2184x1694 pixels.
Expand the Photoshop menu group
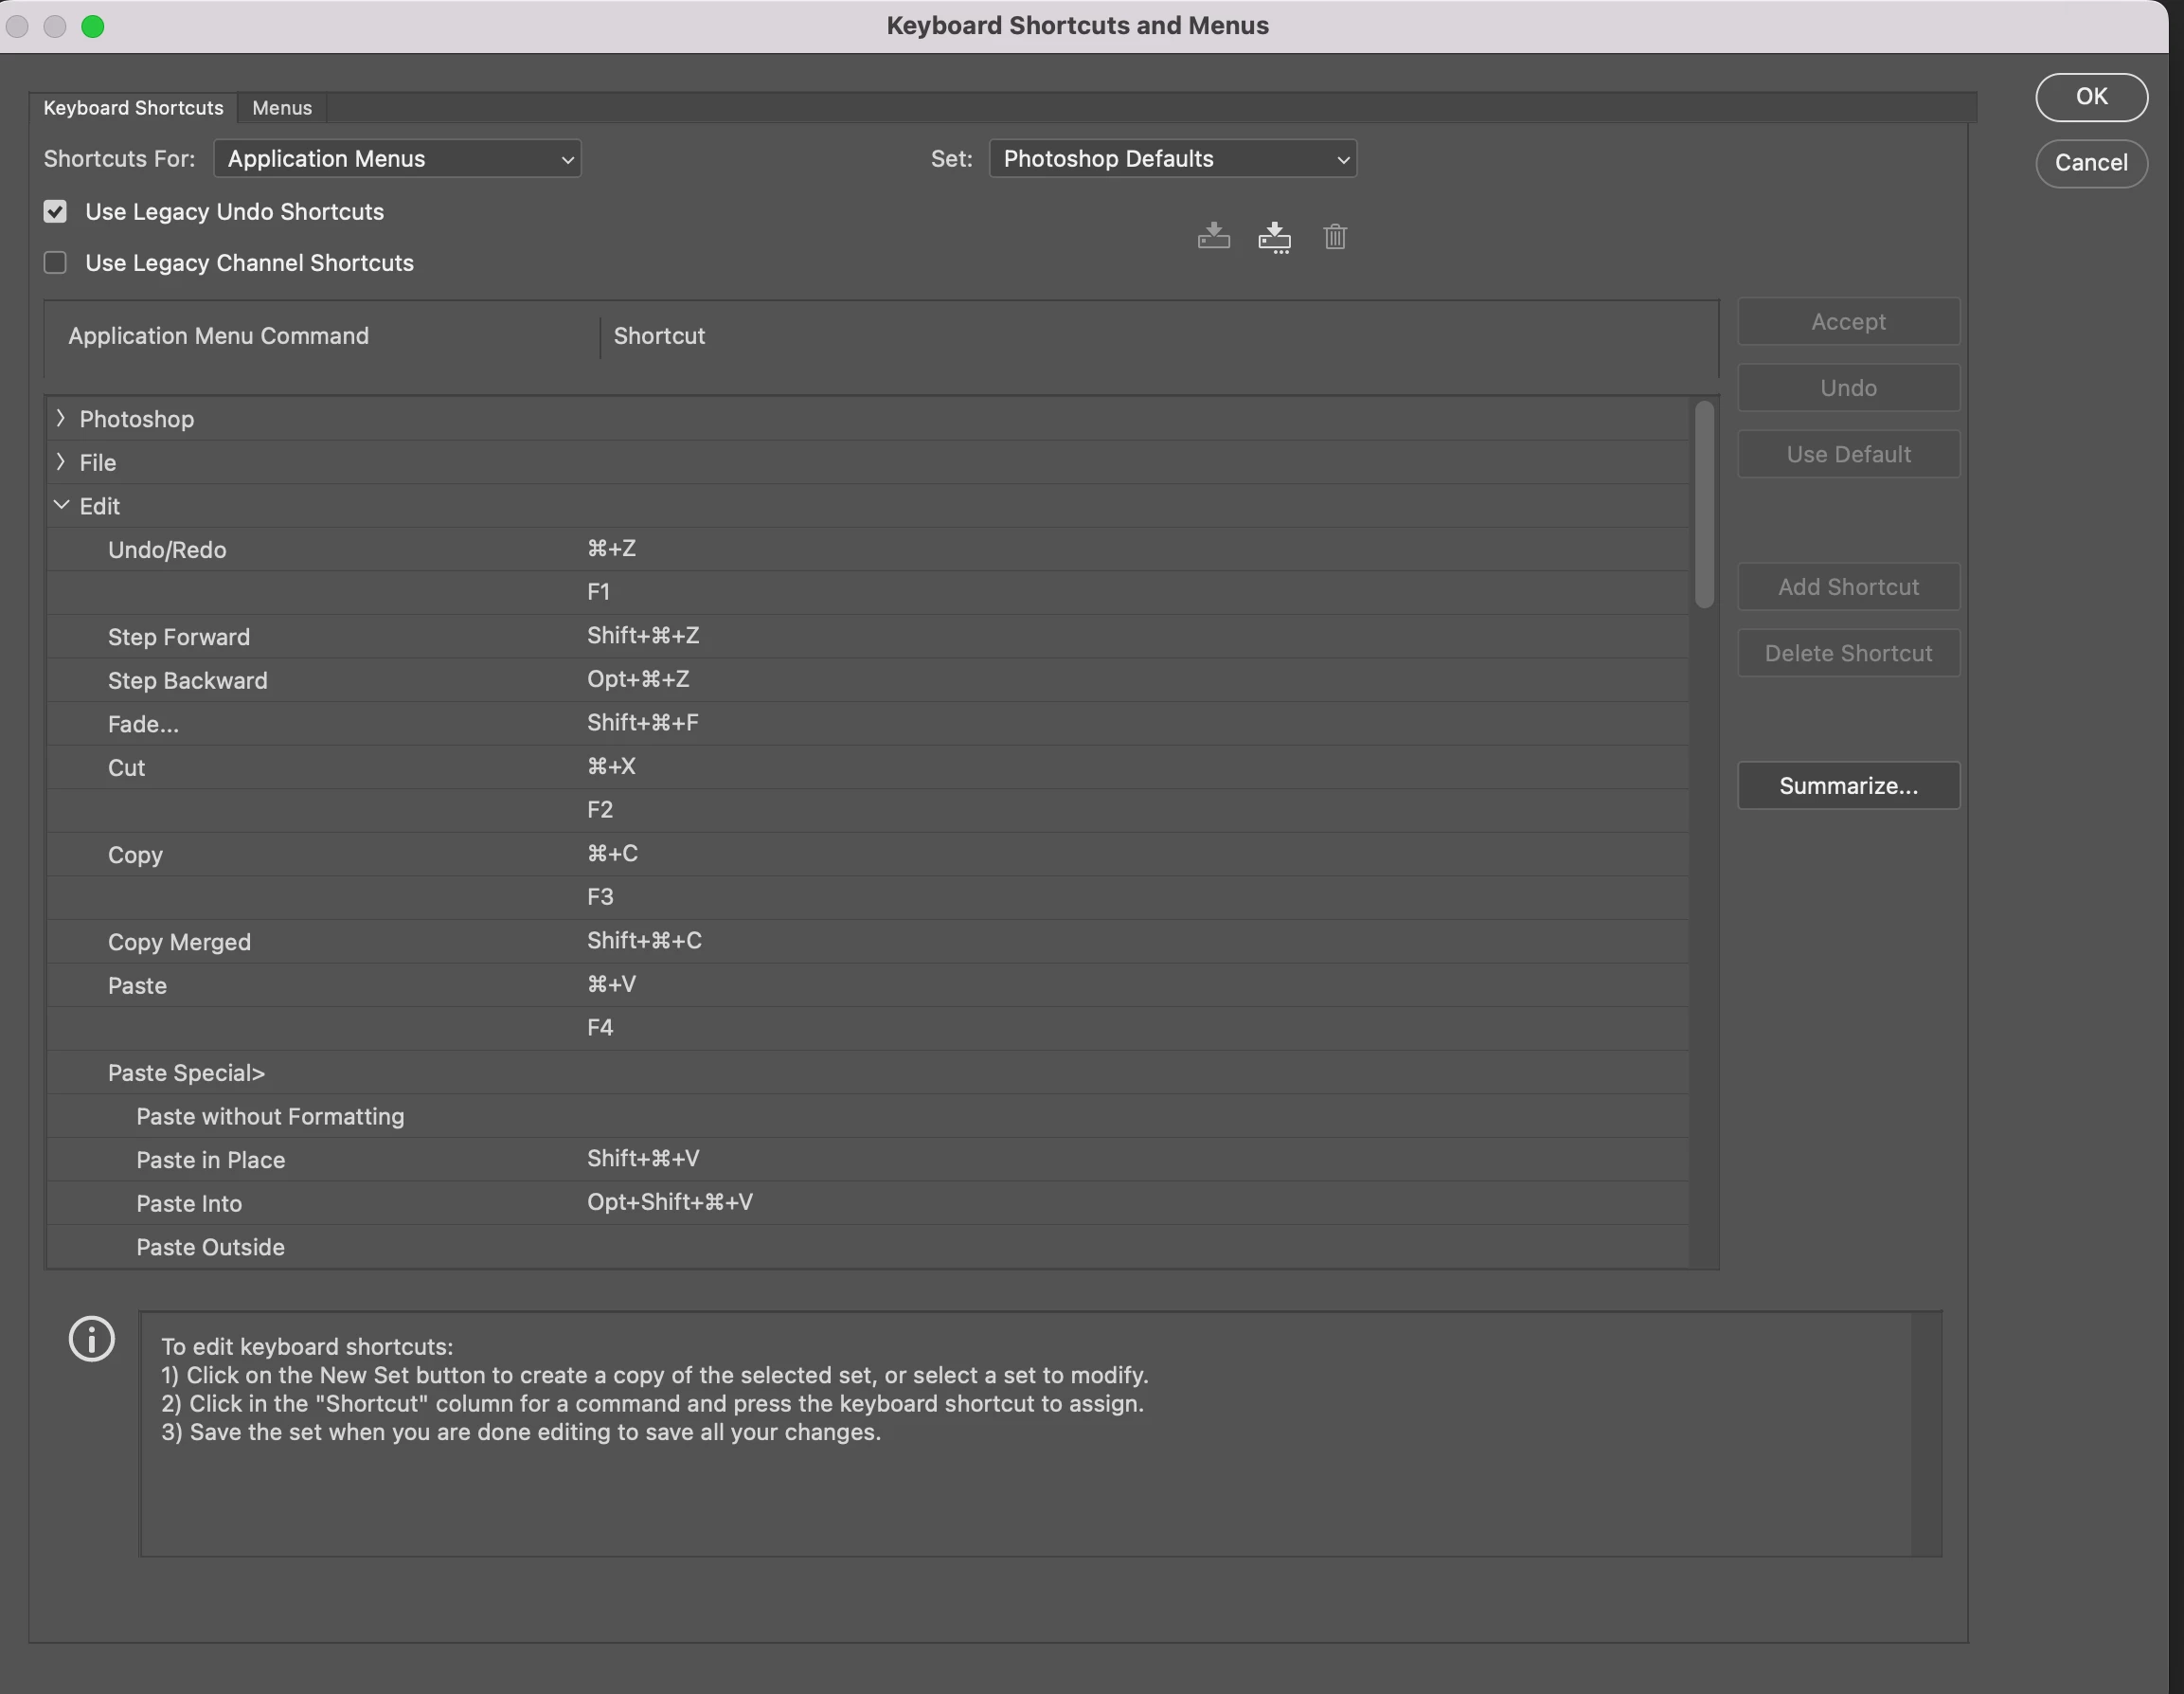[61, 418]
